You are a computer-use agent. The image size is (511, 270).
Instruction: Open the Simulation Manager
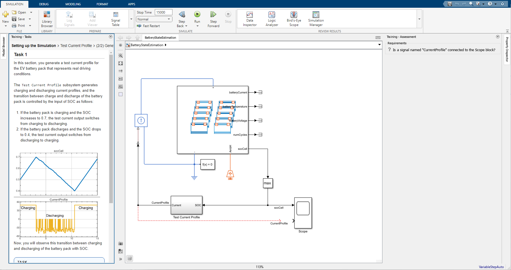coord(316,19)
